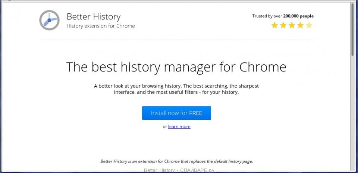
Task: Click the first gold rating star
Action: [x=274, y=25]
